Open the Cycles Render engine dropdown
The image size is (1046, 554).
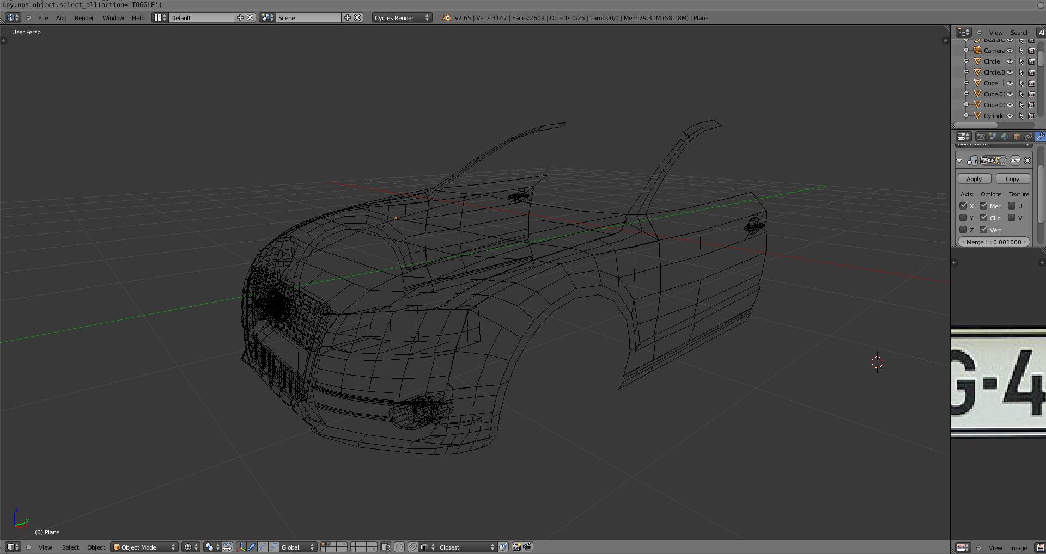coord(402,18)
